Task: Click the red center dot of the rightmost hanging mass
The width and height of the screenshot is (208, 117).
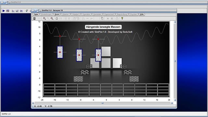Action: click(x=98, y=55)
